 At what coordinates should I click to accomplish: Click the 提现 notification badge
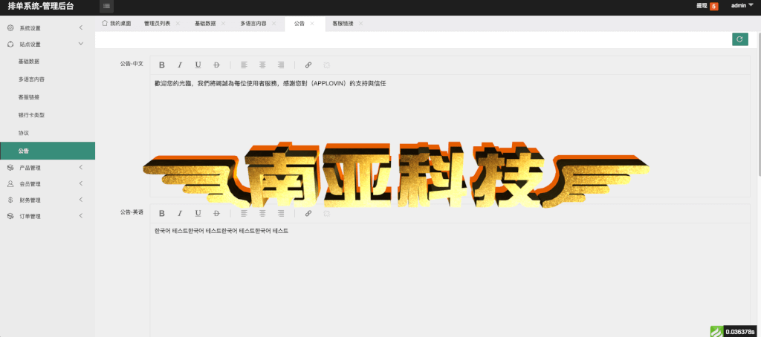[x=714, y=6]
